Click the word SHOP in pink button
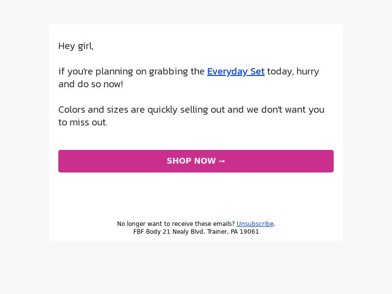Image resolution: width=392 pixels, height=294 pixels. [x=179, y=161]
